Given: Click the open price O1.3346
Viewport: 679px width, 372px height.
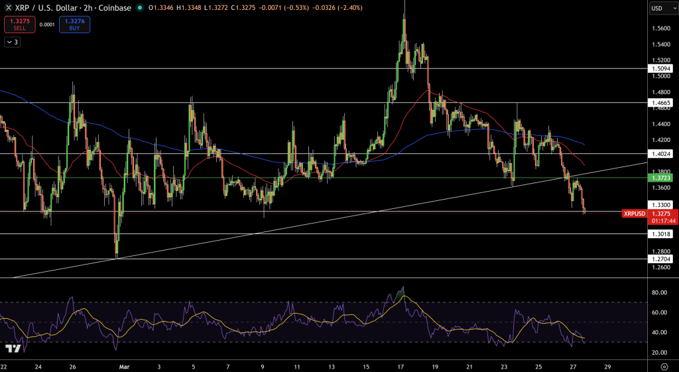Looking at the screenshot, I should 160,8.
